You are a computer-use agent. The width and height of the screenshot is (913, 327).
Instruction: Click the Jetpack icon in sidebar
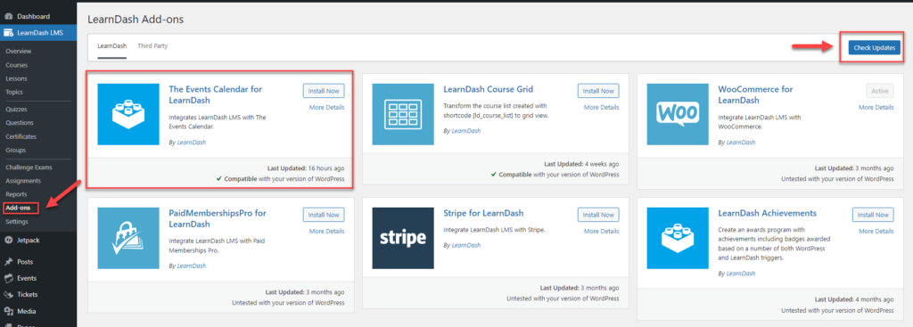[9, 240]
